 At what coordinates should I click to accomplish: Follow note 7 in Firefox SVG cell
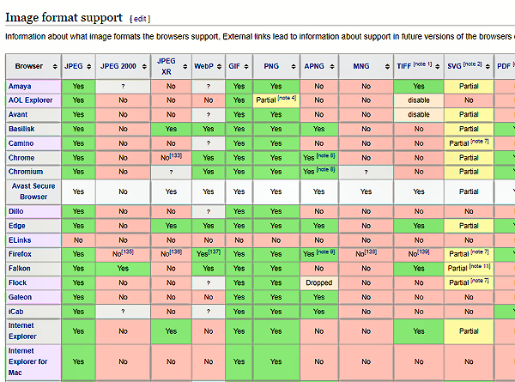pos(480,252)
